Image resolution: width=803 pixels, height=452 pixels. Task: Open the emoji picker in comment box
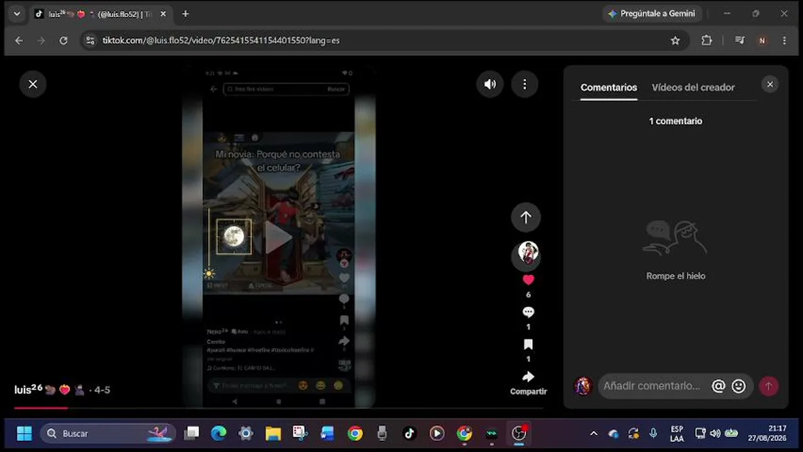coord(739,386)
